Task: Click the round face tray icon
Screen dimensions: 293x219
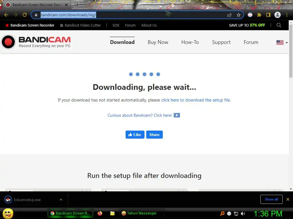Action: pyautogui.click(x=229, y=214)
